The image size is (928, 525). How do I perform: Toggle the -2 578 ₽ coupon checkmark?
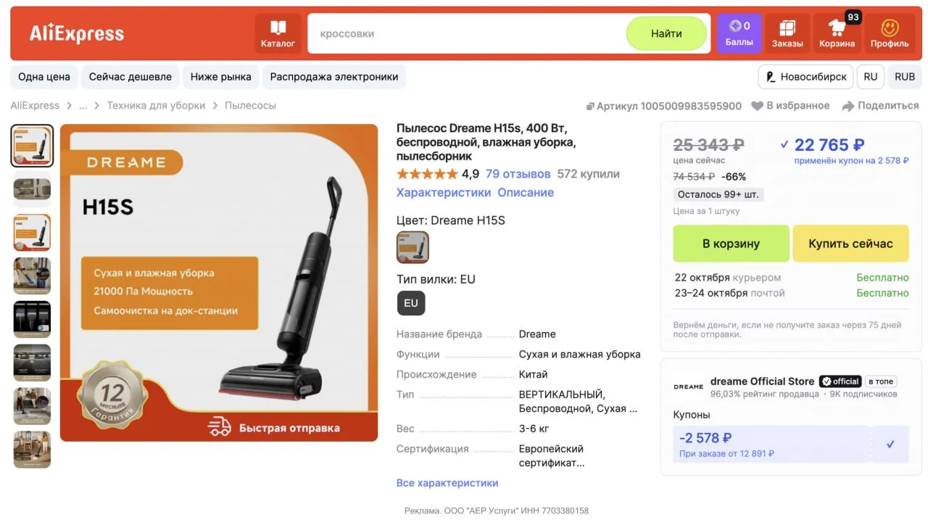[890, 444]
